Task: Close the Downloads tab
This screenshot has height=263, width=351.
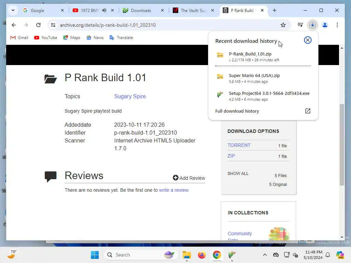Action: click(x=162, y=10)
